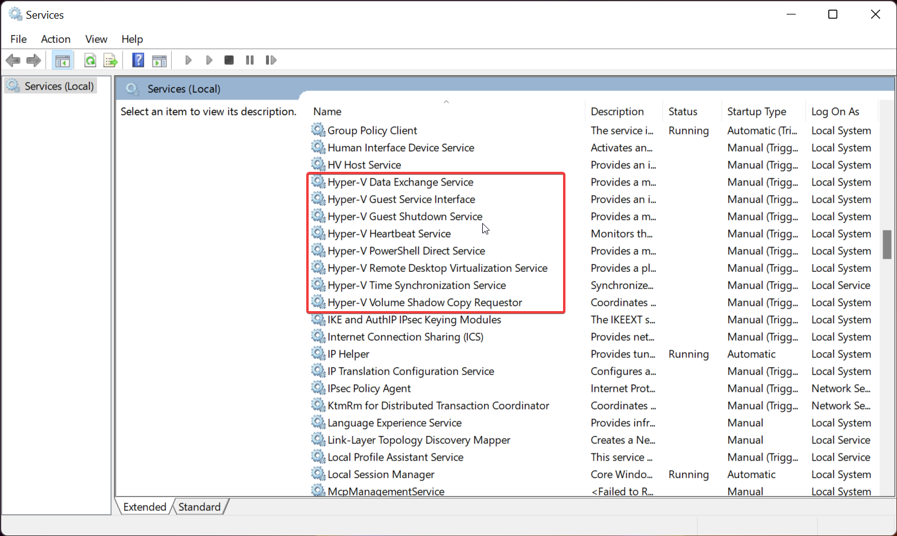Click the Export List toolbar icon
Viewport: 897px width, 536px height.
(110, 60)
